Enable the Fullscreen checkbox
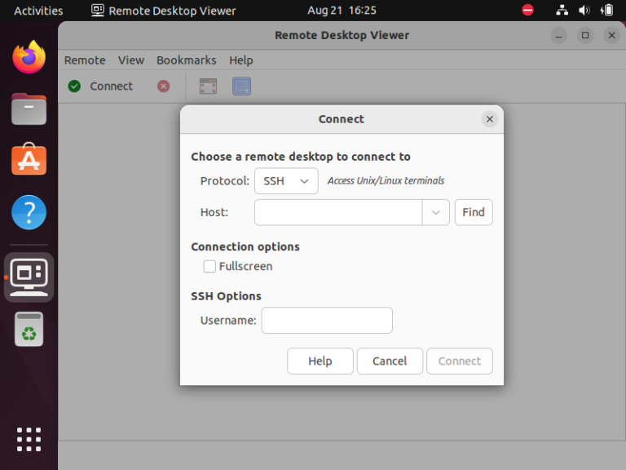626x470 pixels. point(209,266)
